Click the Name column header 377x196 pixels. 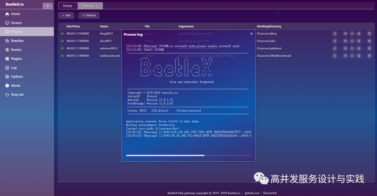pos(104,26)
